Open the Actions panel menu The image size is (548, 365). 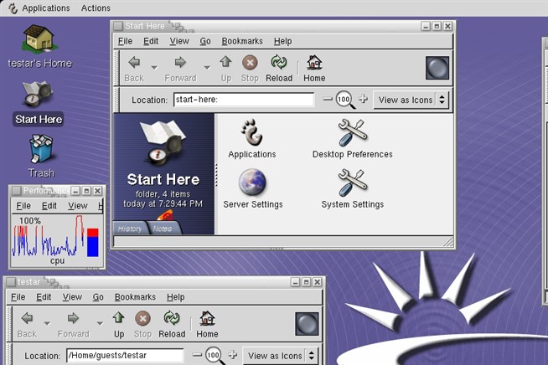point(96,8)
